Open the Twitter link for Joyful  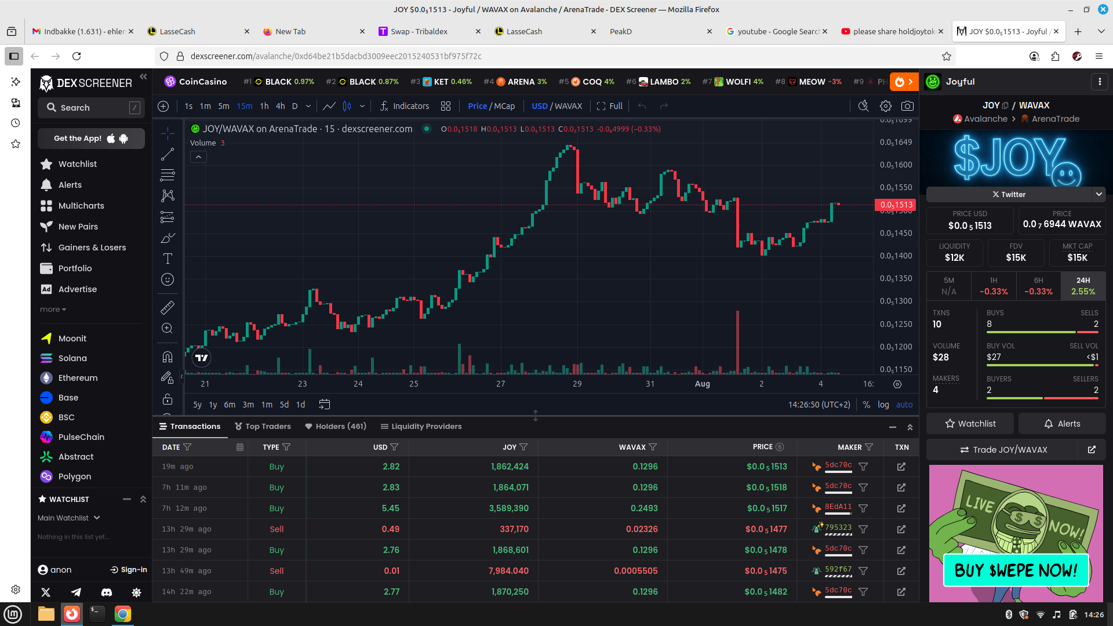1009,194
